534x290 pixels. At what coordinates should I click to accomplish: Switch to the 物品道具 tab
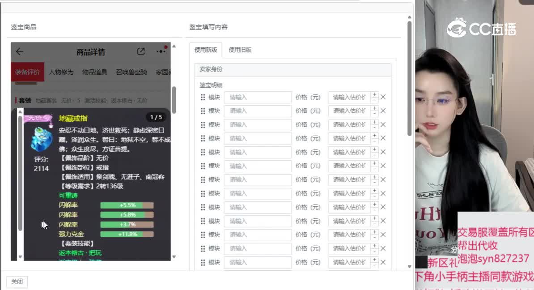(x=95, y=72)
